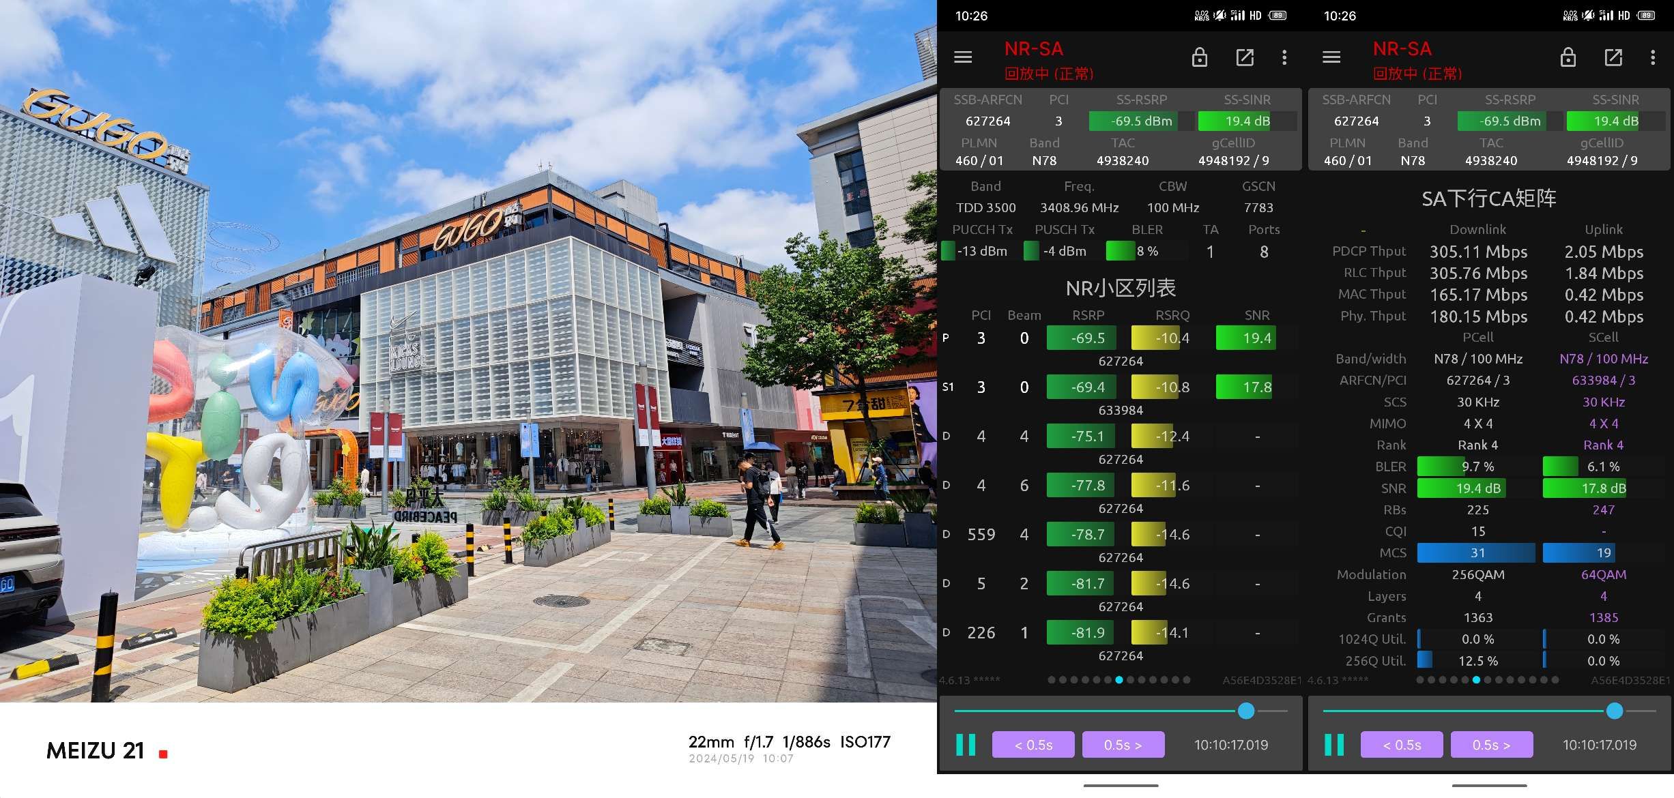This screenshot has height=798, width=1674.
Task: Tap the battery indicator in right status bar
Action: 1646,16
